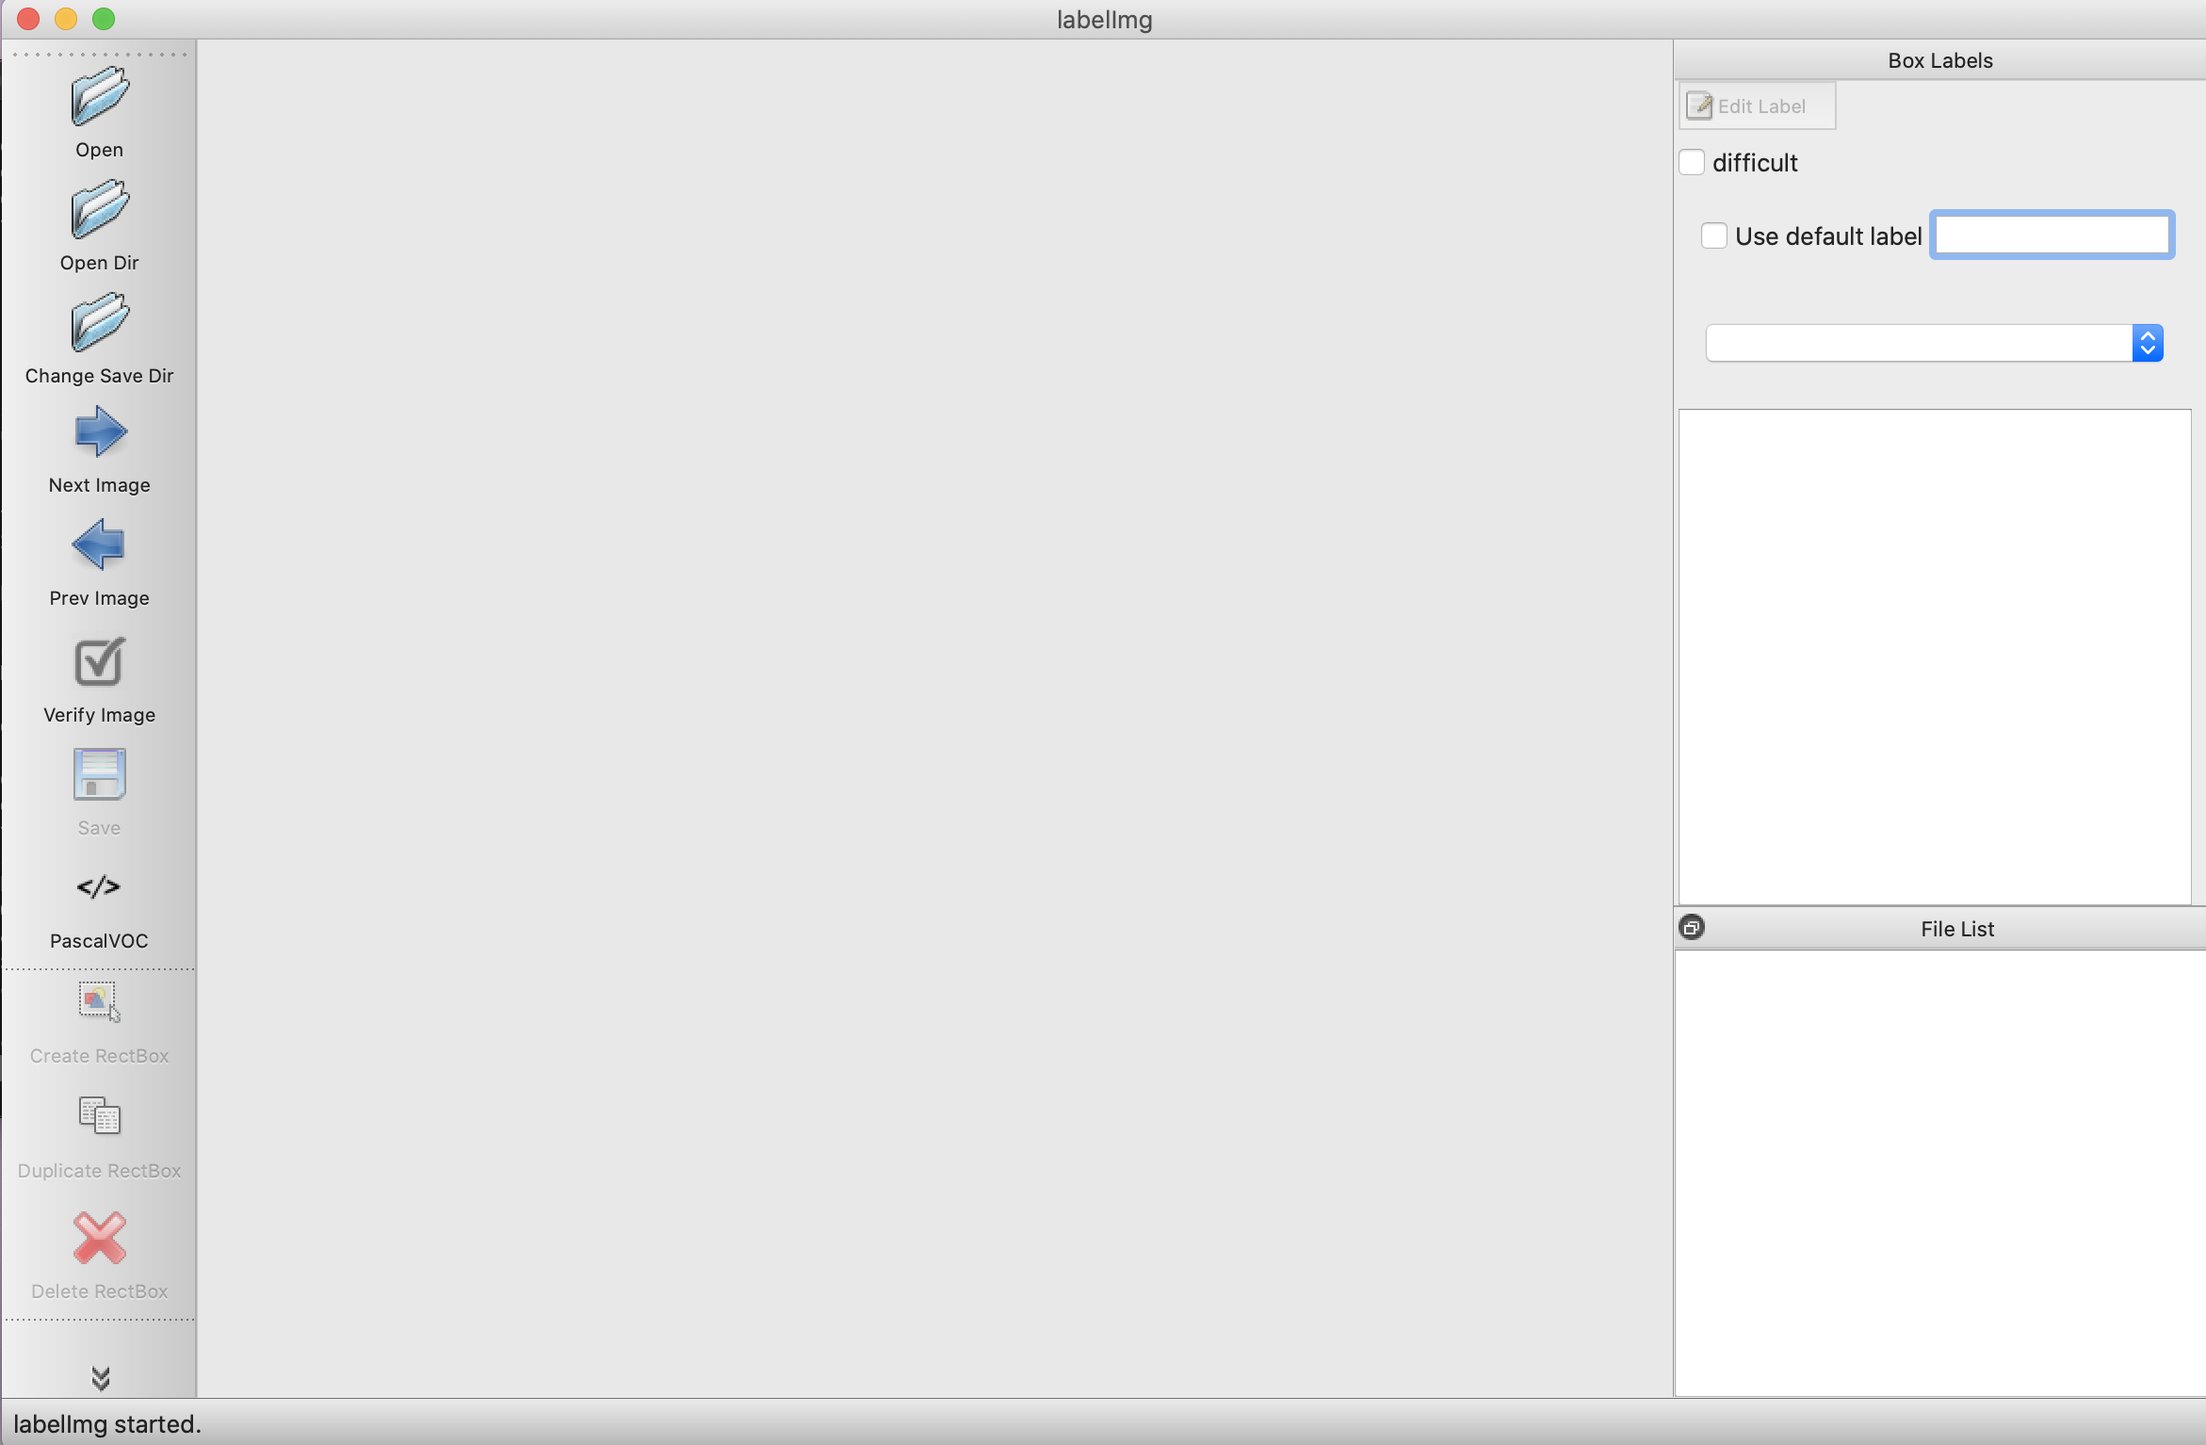Enable the difficult checkbox
This screenshot has height=1445, width=2206.
pyautogui.click(x=1692, y=163)
